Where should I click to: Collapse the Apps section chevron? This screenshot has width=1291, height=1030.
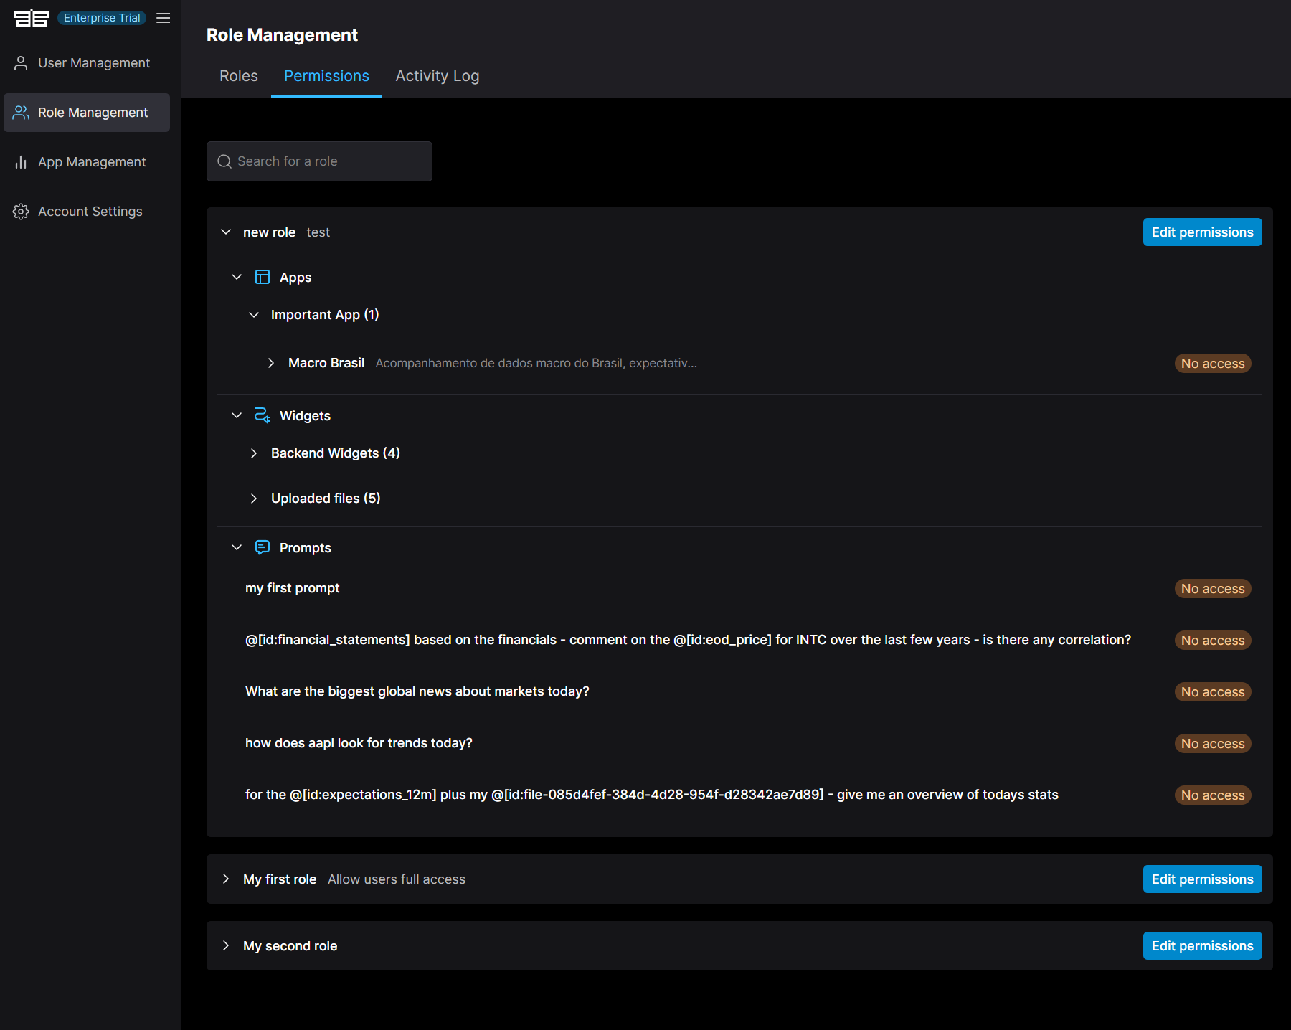pyautogui.click(x=237, y=277)
